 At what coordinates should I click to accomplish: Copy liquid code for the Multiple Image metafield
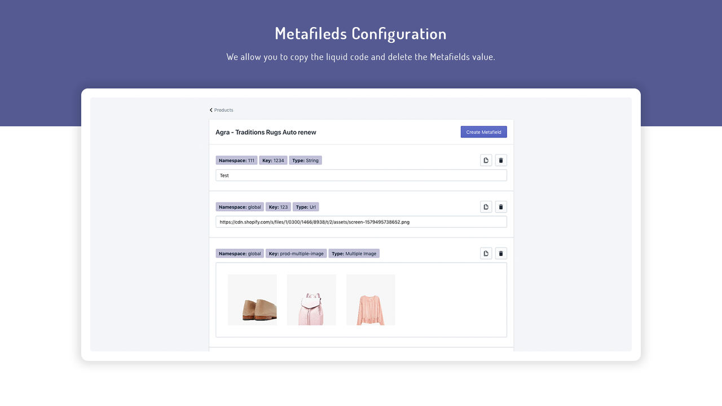tap(486, 253)
